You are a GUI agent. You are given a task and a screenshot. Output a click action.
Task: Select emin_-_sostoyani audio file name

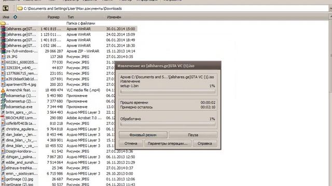[22, 174]
